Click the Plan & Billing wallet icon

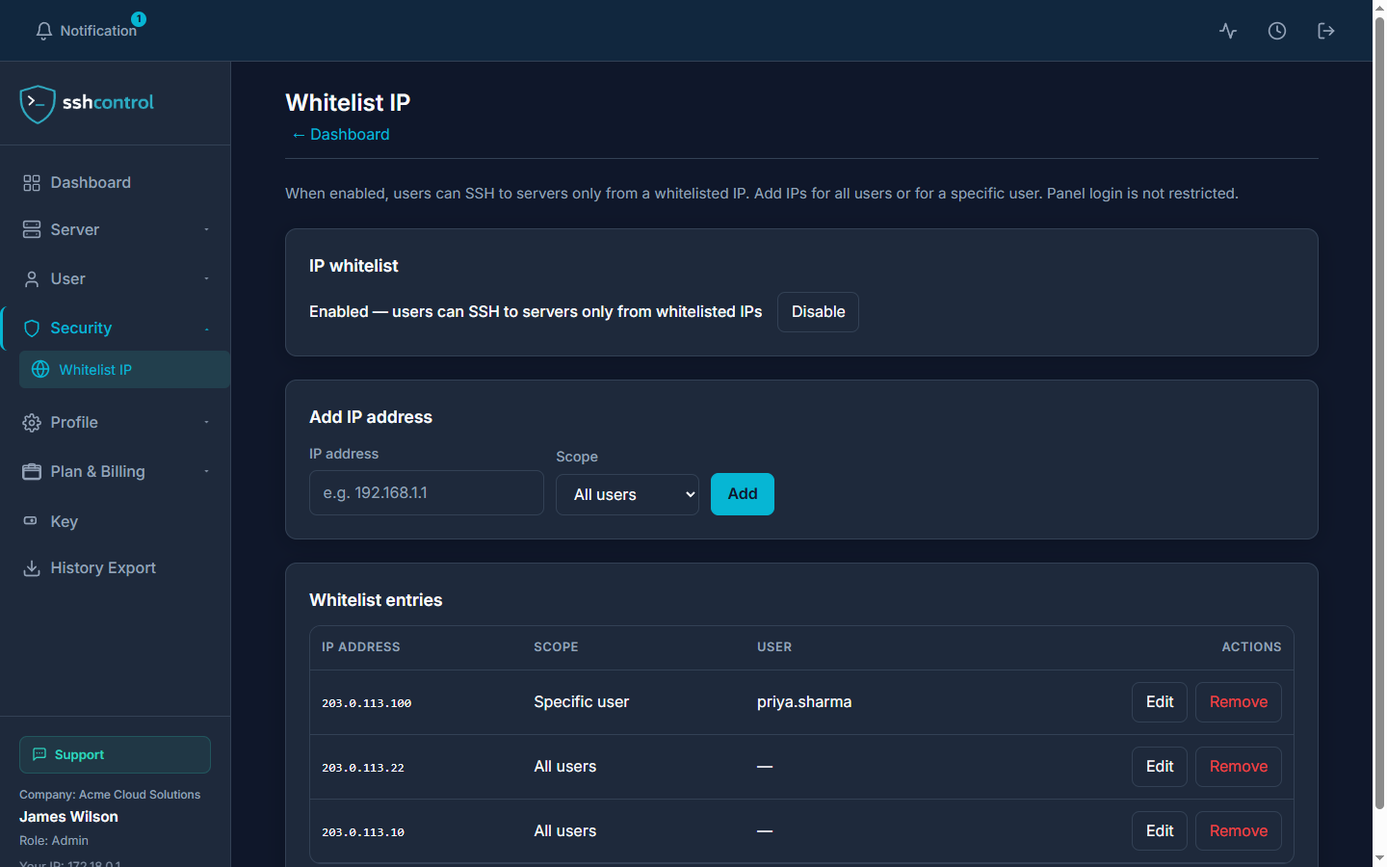point(32,472)
